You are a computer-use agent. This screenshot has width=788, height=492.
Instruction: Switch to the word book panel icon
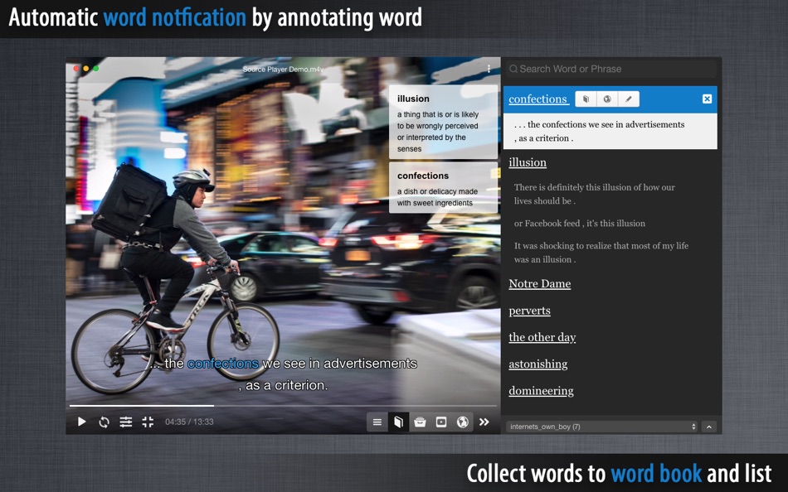(x=398, y=422)
